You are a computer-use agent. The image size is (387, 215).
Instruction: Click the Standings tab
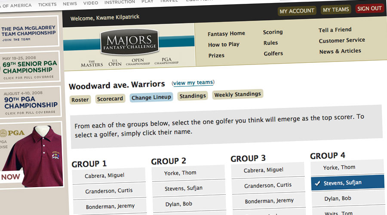[x=193, y=96]
